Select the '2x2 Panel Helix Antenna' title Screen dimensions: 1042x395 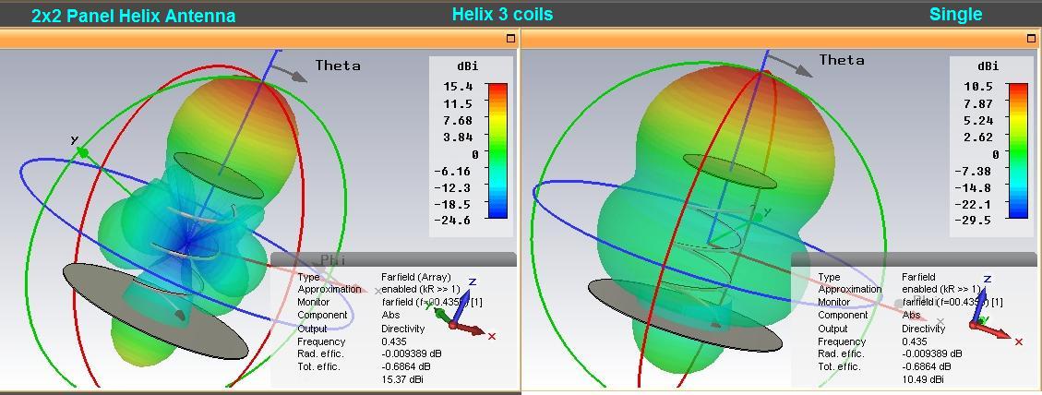134,16
